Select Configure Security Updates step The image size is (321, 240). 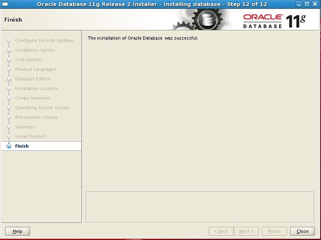point(44,40)
